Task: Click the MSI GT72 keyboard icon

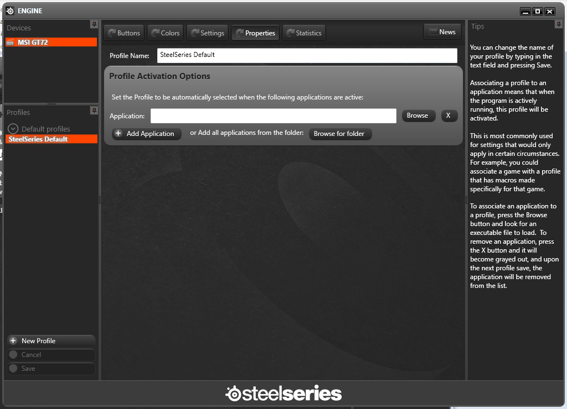Action: click(11, 42)
